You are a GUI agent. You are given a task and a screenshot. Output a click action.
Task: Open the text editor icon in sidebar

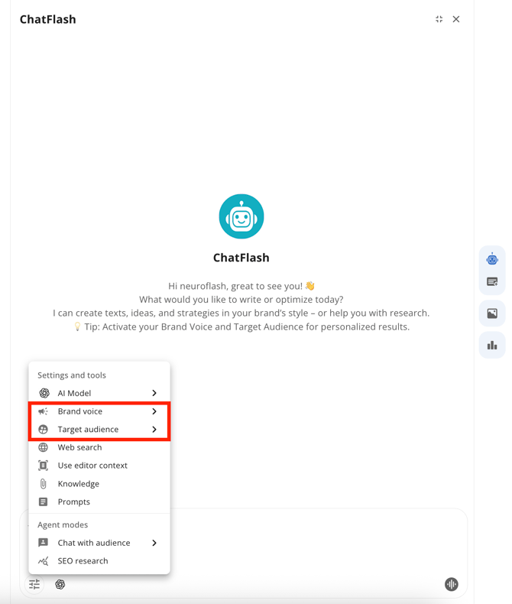492,282
